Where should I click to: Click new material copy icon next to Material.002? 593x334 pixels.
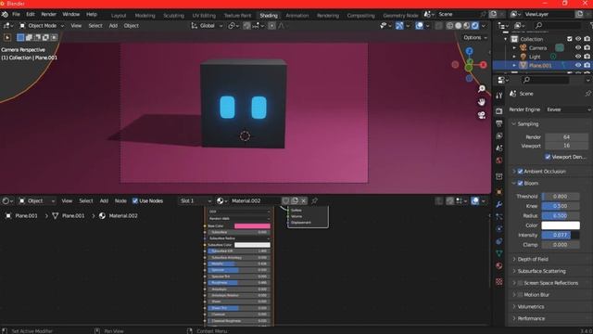pos(295,200)
